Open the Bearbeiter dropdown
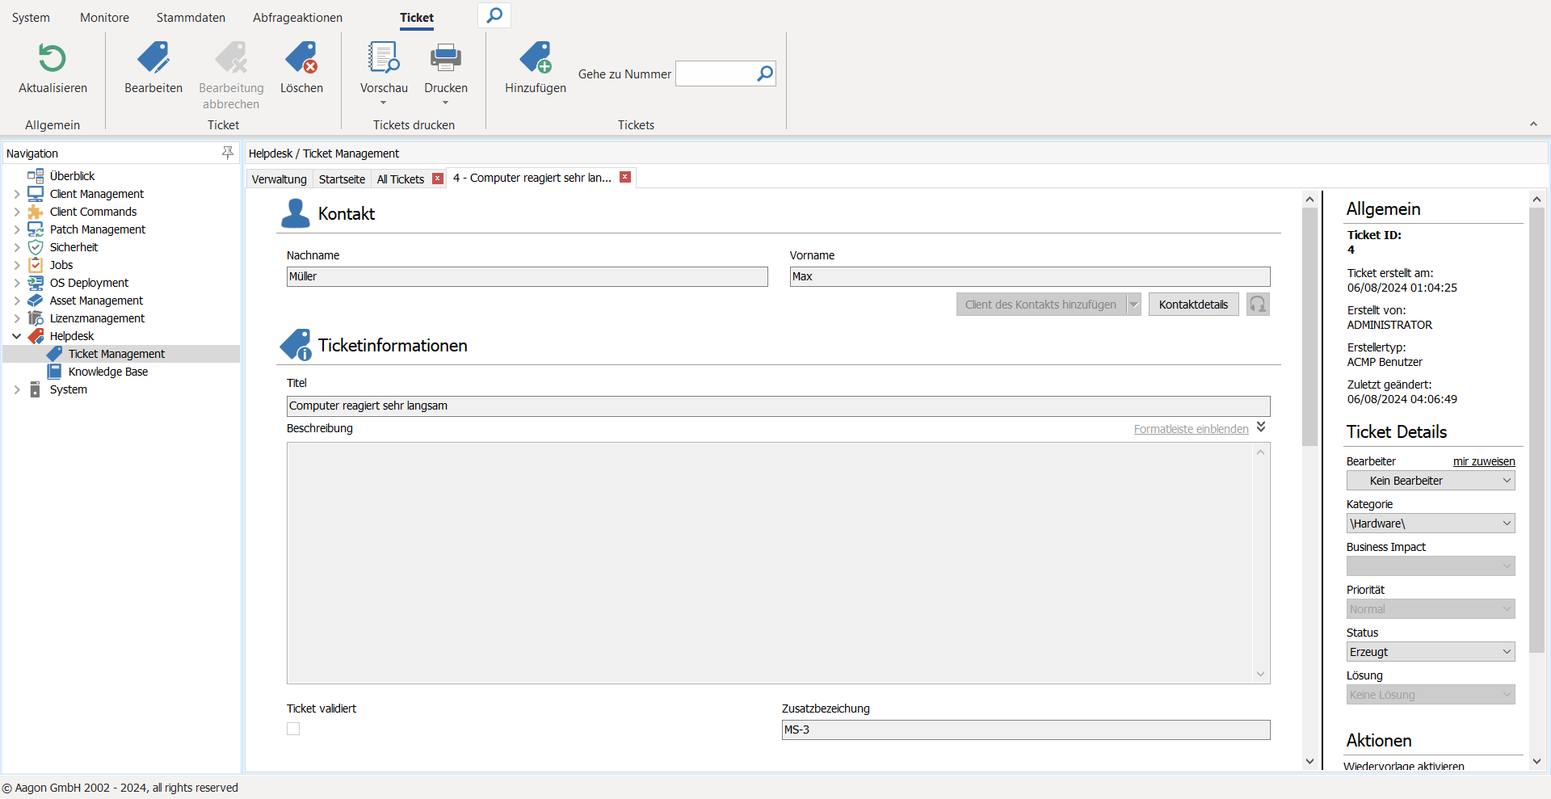The height and width of the screenshot is (799, 1551). 1430,481
